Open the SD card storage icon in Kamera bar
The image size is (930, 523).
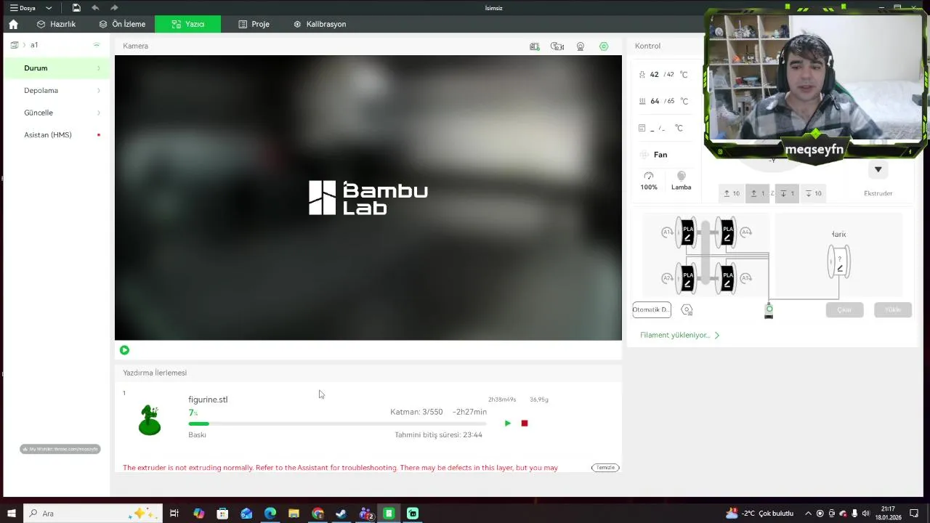coord(535,46)
